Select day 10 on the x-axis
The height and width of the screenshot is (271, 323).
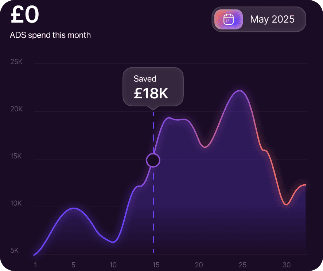(113, 265)
